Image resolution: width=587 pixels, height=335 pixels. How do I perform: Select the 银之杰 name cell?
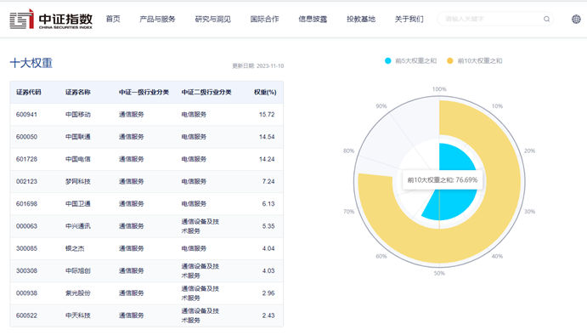point(75,248)
